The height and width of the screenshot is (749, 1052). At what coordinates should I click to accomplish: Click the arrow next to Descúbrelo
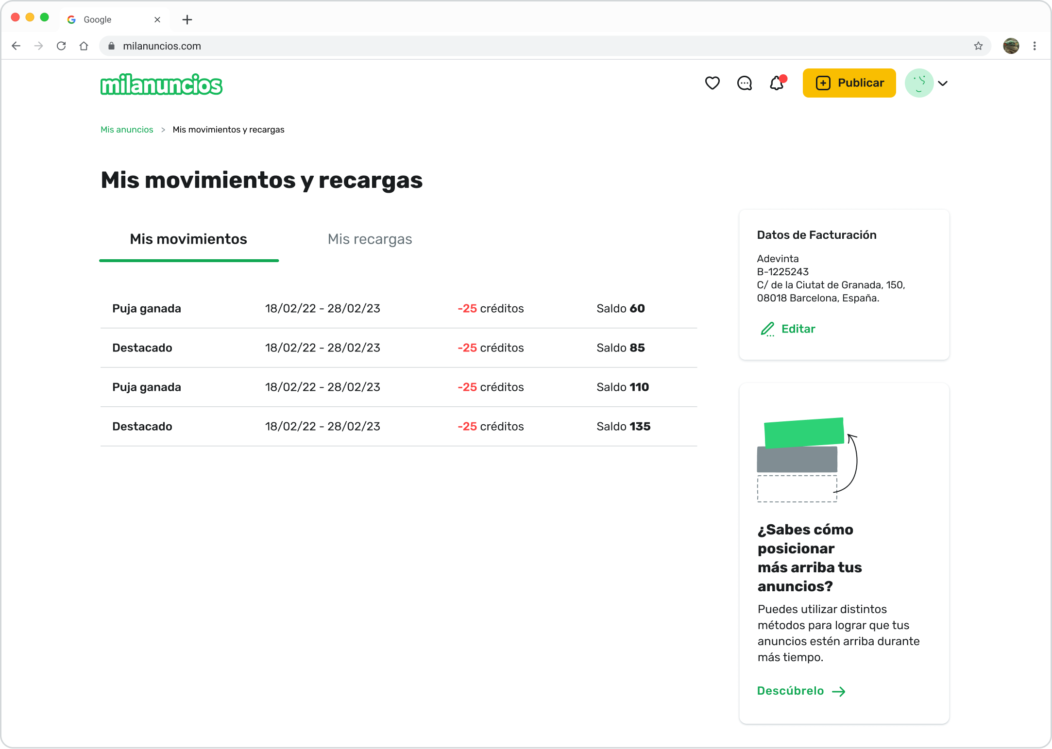point(839,691)
